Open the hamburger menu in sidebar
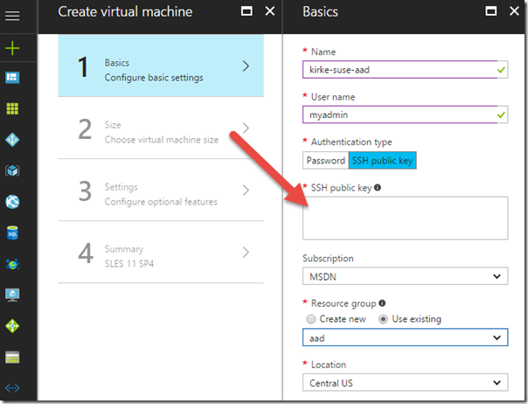Viewport: 528px width, 404px height. click(12, 16)
